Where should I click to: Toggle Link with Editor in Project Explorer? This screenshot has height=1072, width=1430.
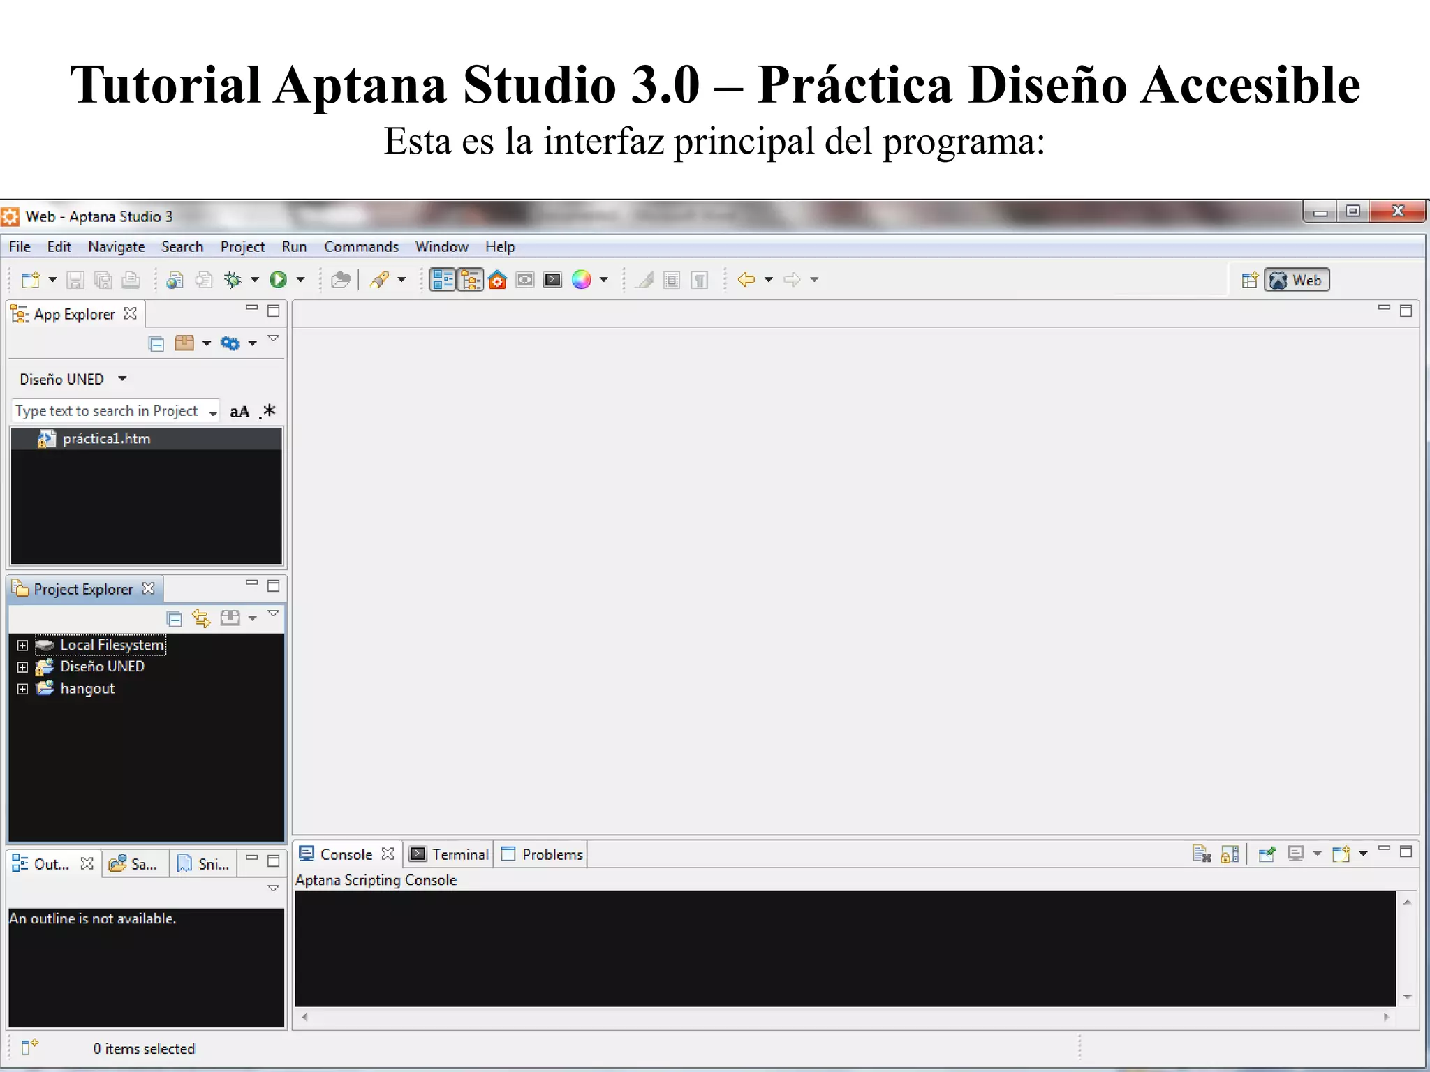[x=202, y=618]
